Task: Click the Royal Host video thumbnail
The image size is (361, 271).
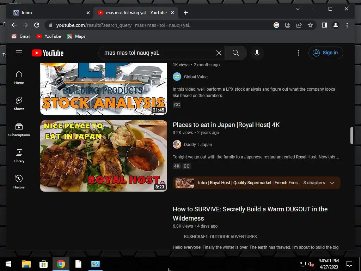Action: pyautogui.click(x=104, y=156)
